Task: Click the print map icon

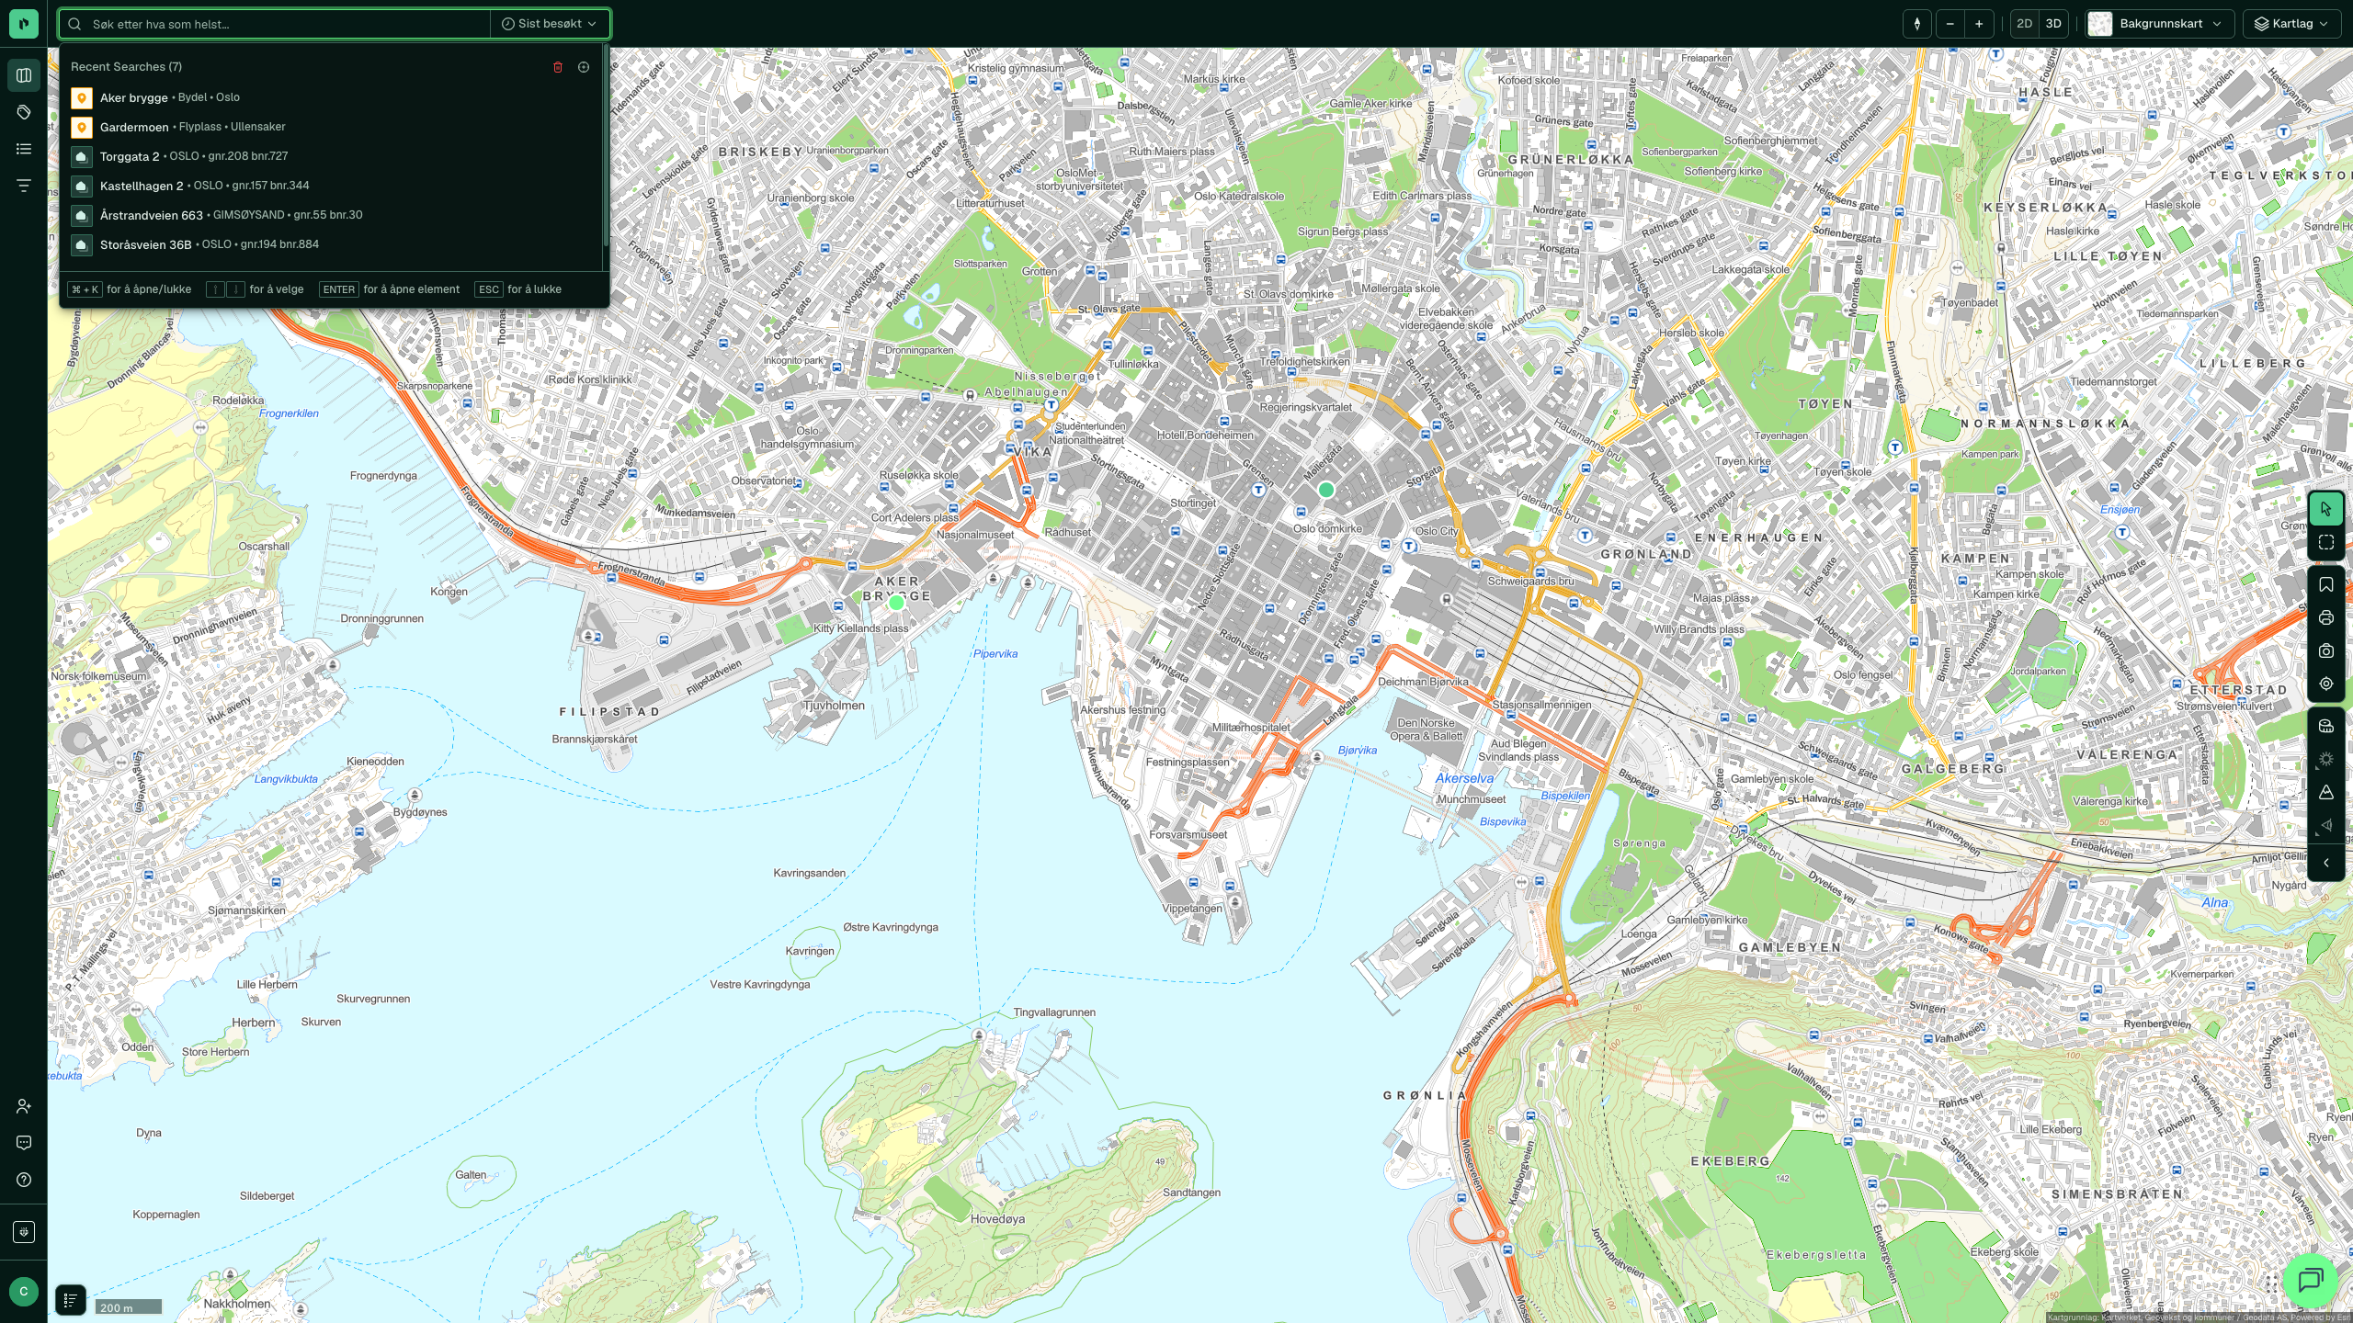Action: (x=2326, y=617)
